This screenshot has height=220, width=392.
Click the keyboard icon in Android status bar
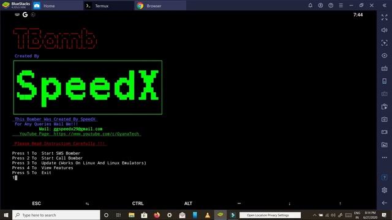click(17, 15)
